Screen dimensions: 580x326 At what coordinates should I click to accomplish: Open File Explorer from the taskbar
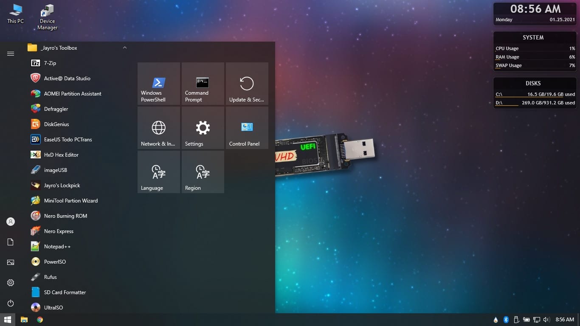point(24,320)
